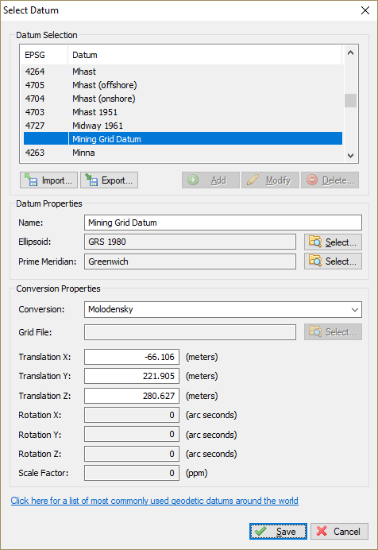Select Mhast 1951 datum row

(x=183, y=112)
